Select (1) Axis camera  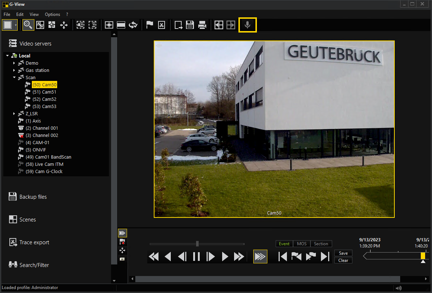[x=33, y=121]
